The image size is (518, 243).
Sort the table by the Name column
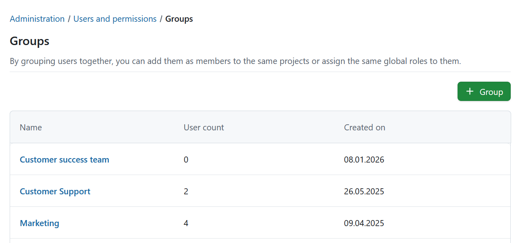pos(31,127)
